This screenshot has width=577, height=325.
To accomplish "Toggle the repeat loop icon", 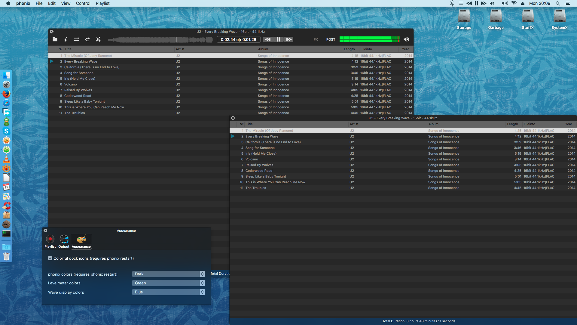I will coord(87,39).
